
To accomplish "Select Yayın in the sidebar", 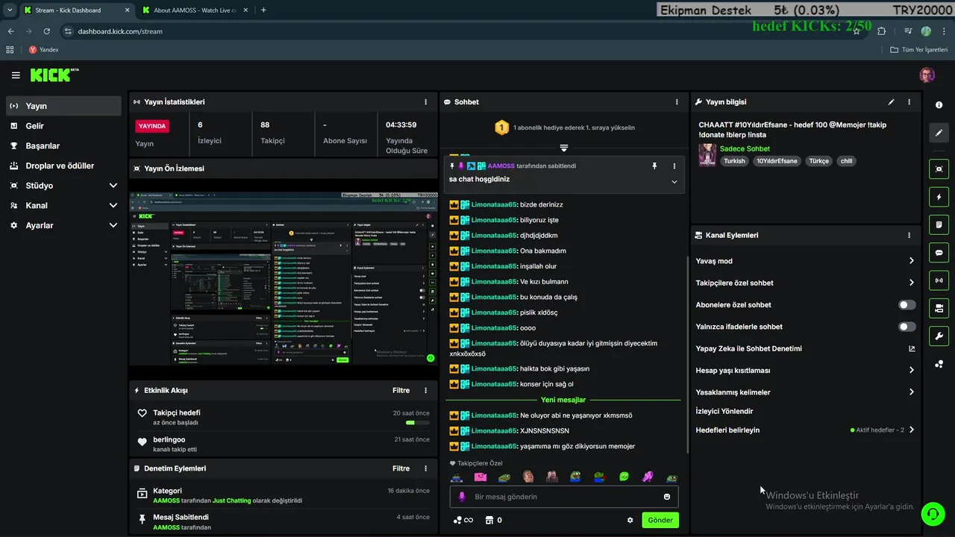I will pyautogui.click(x=63, y=106).
